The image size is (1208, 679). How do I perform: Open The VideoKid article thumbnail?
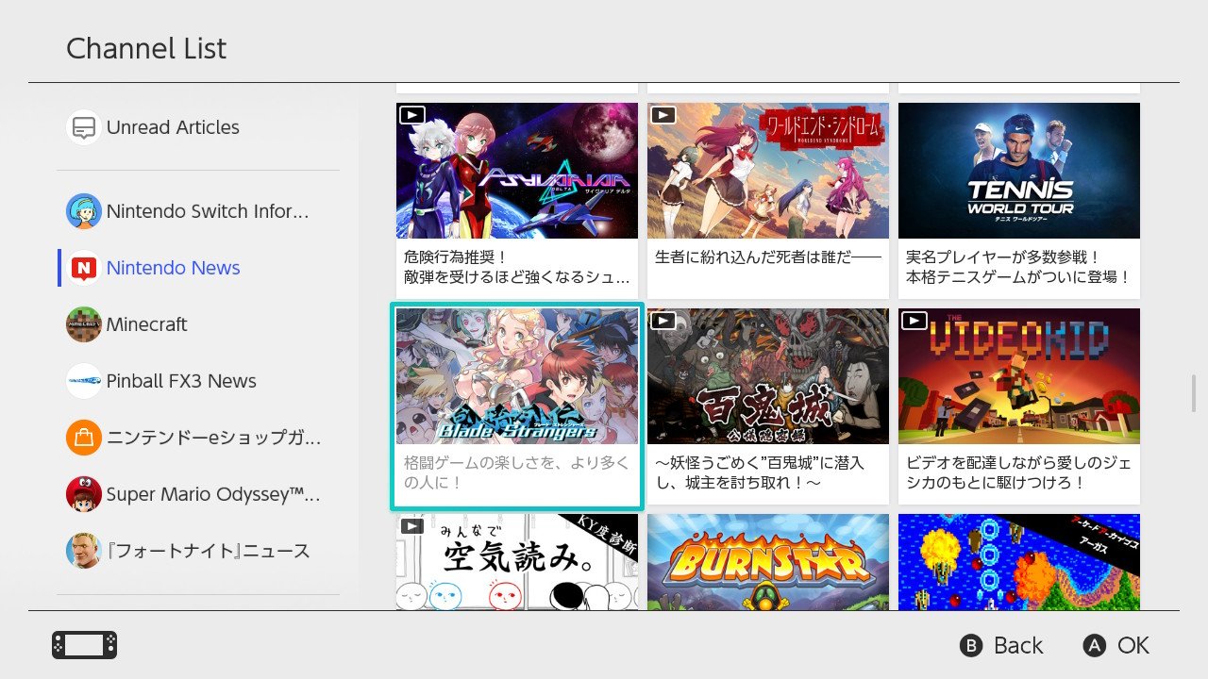[x=1019, y=376]
